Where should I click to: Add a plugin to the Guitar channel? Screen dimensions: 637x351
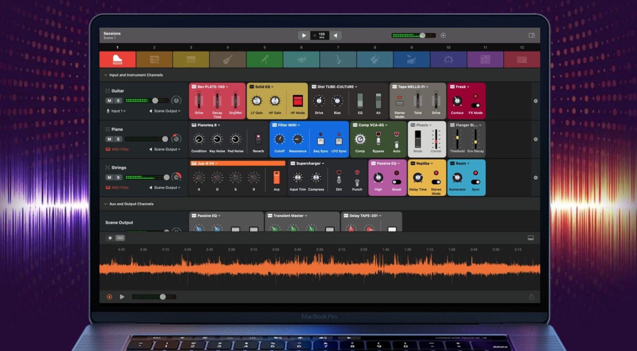[535, 101]
